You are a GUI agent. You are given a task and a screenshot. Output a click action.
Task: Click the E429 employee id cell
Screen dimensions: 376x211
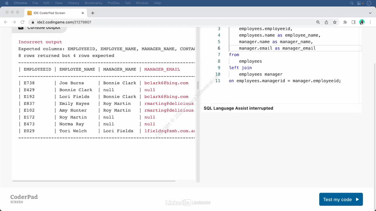pos(29,90)
